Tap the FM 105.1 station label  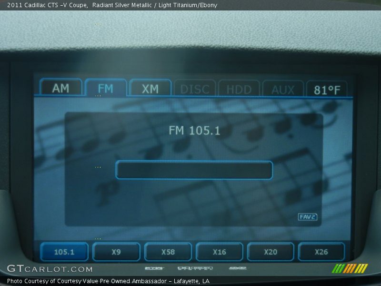(x=194, y=131)
